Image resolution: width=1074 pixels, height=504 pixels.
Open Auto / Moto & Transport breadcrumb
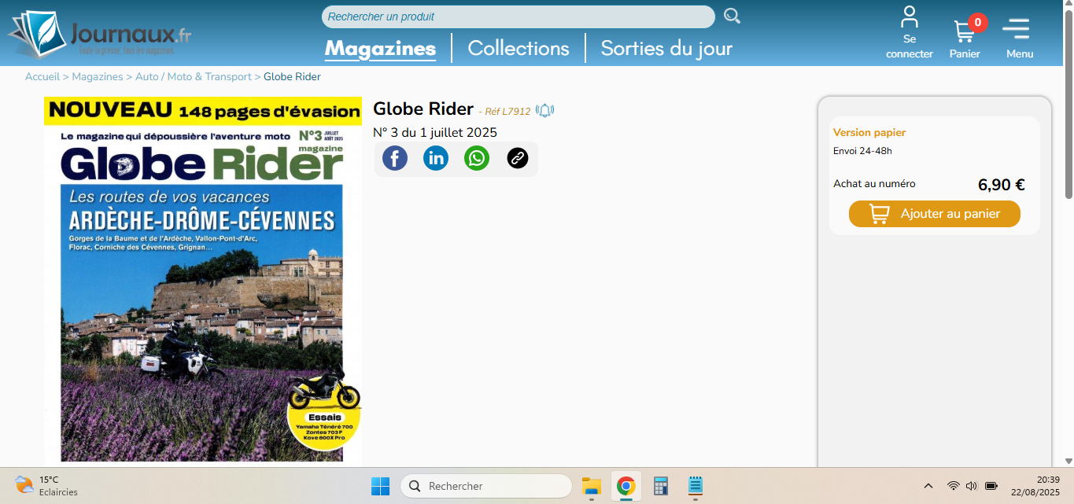(x=194, y=76)
